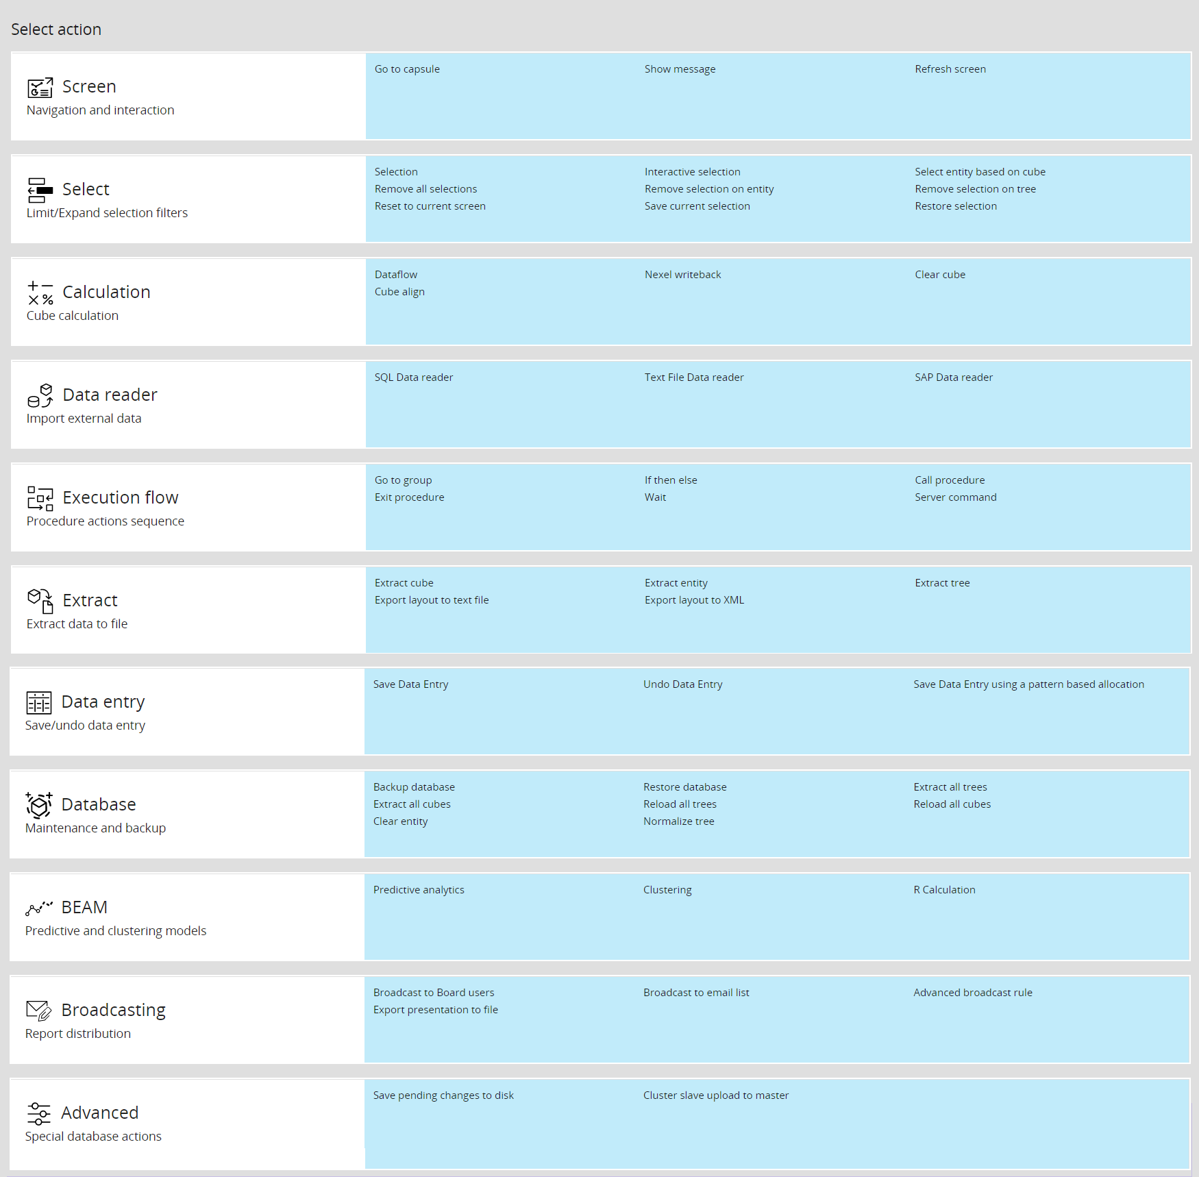This screenshot has height=1177, width=1199.
Task: Select Save Data Entry action
Action: [410, 684]
